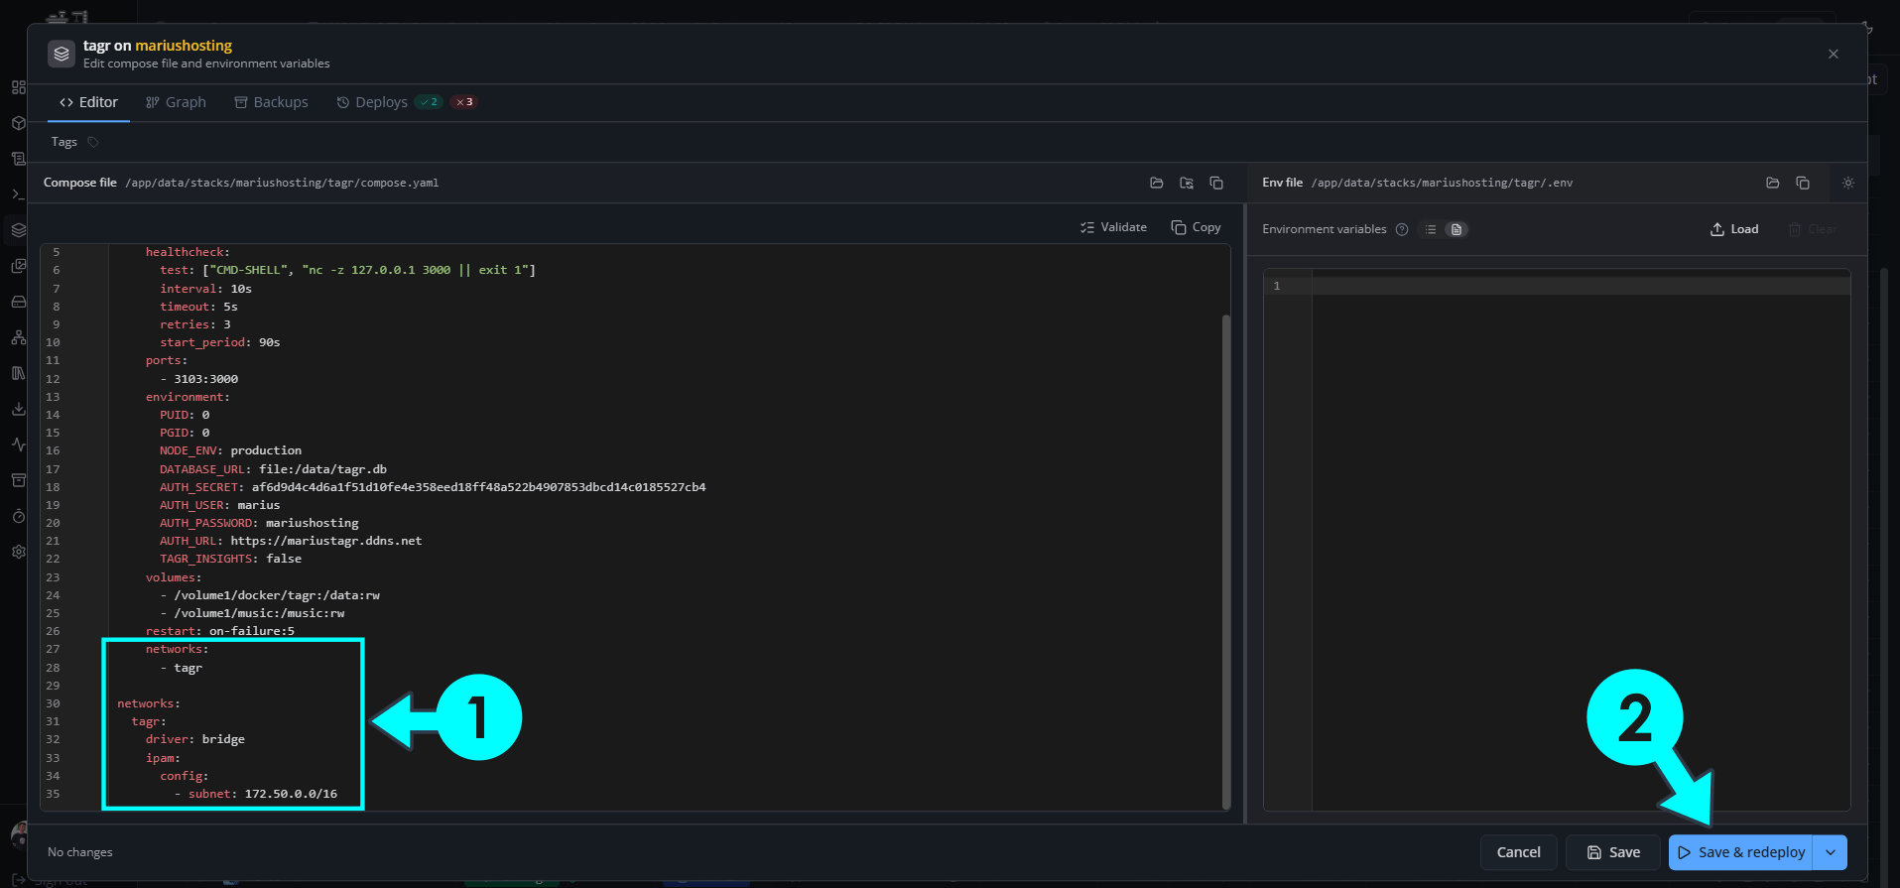Click the Environment variables help icon
The height and width of the screenshot is (888, 1900).
[1402, 229]
